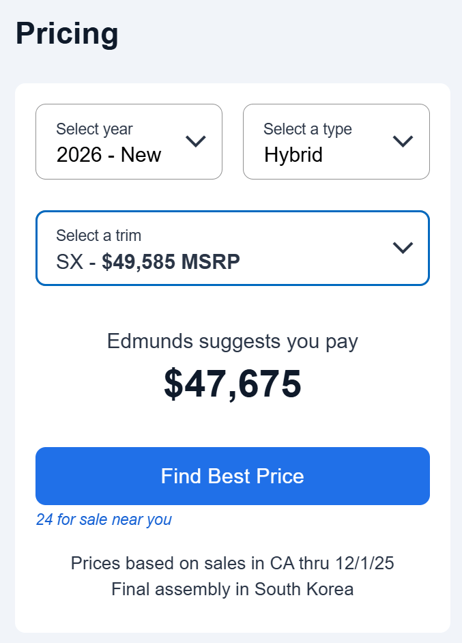
Task: Click the chevron arrow in the trim selector
Action: pos(403,247)
